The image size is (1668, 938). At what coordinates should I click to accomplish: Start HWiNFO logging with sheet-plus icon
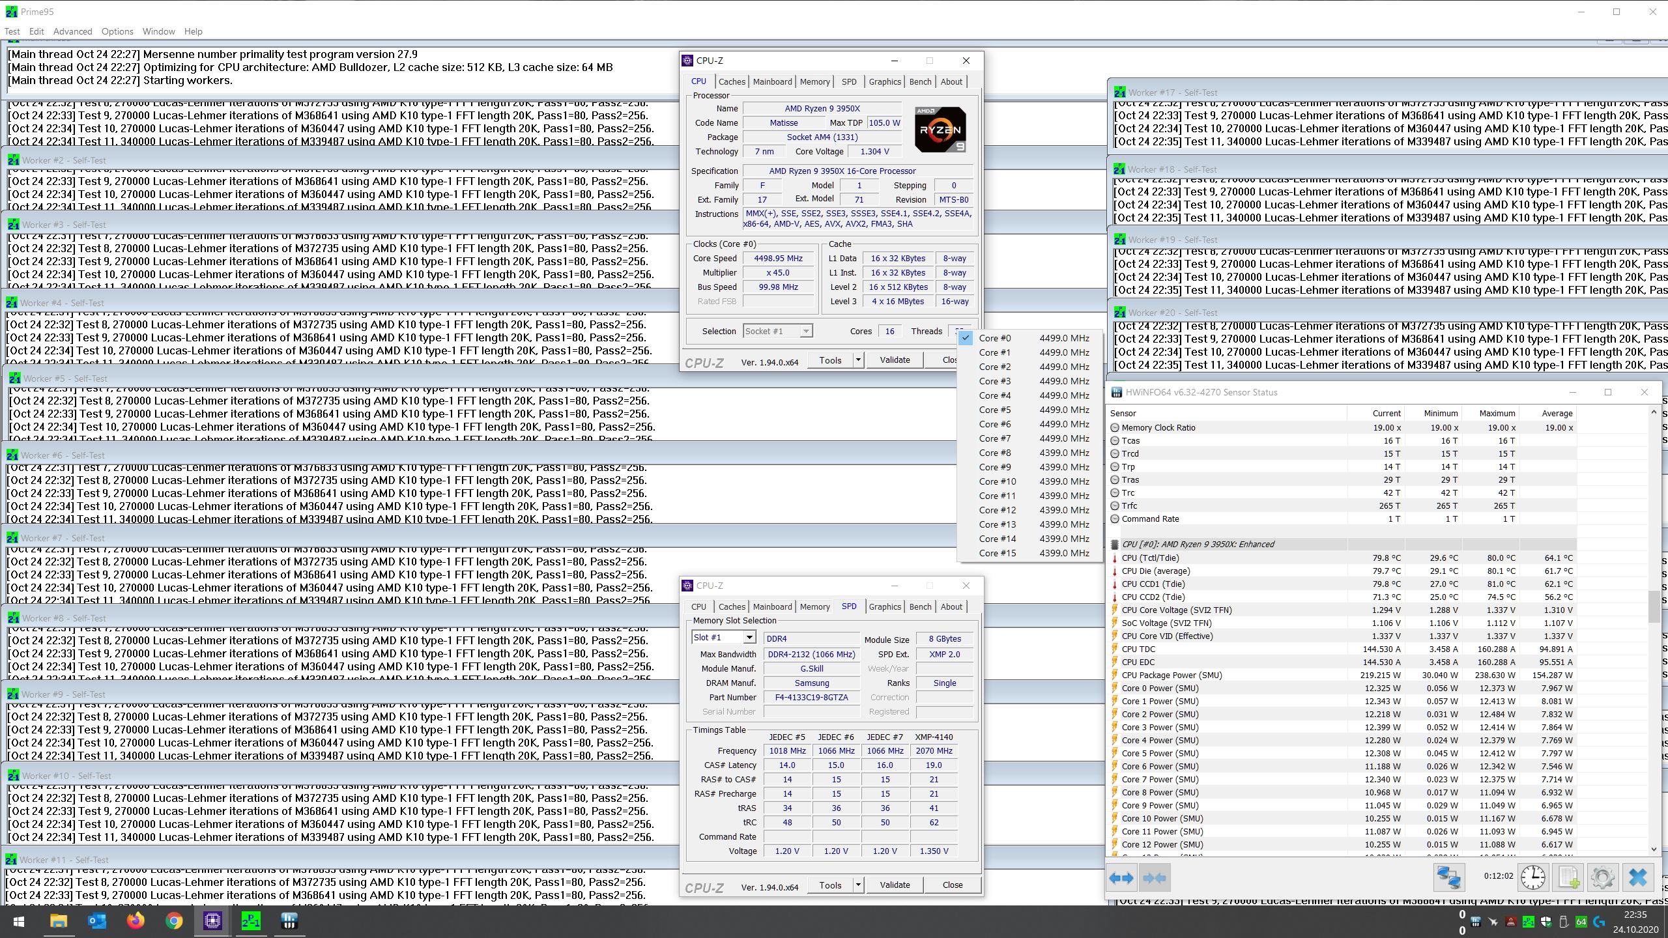1568,877
